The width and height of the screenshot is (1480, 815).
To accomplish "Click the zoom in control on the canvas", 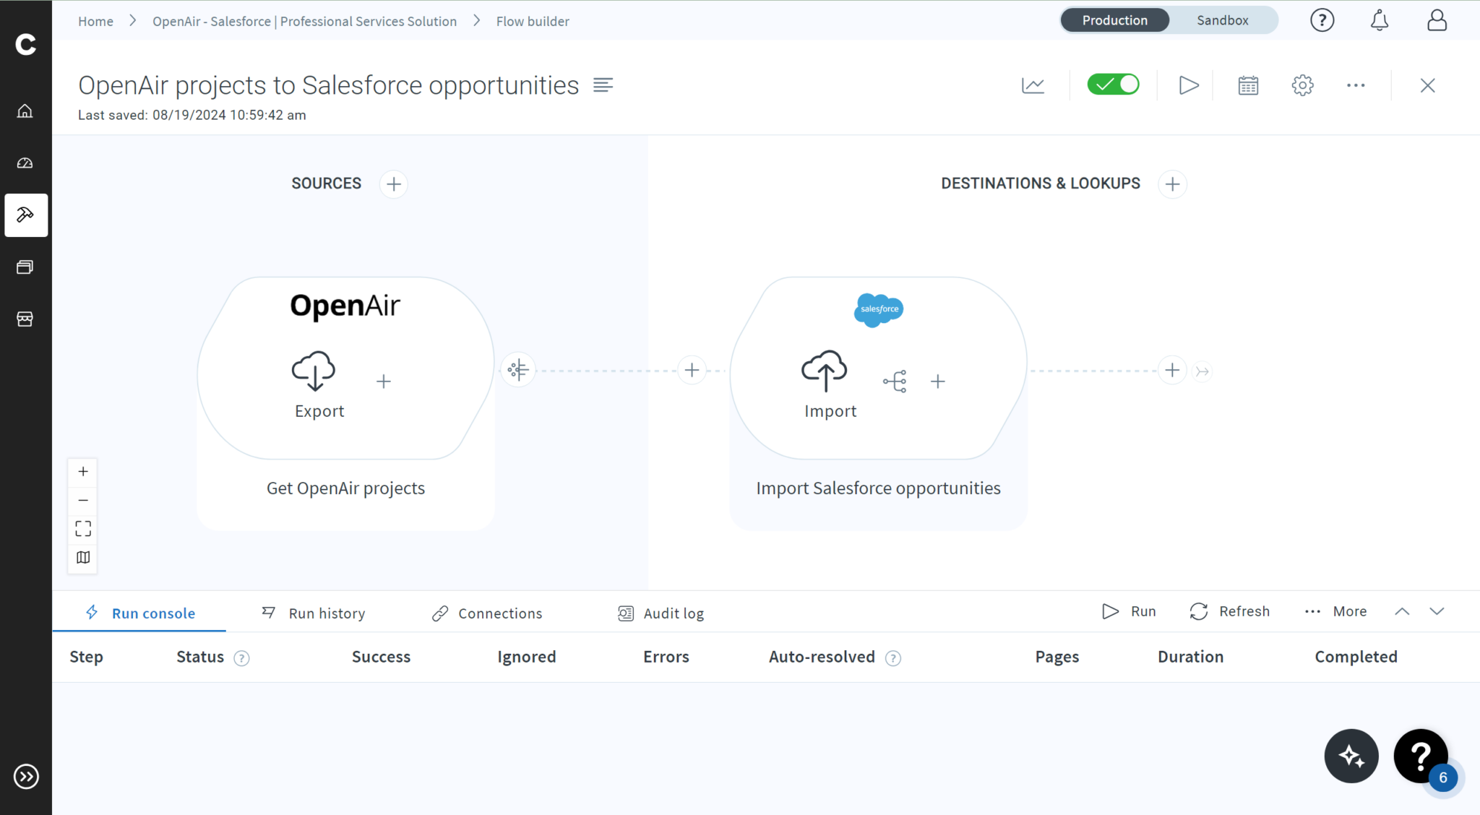I will coord(82,471).
